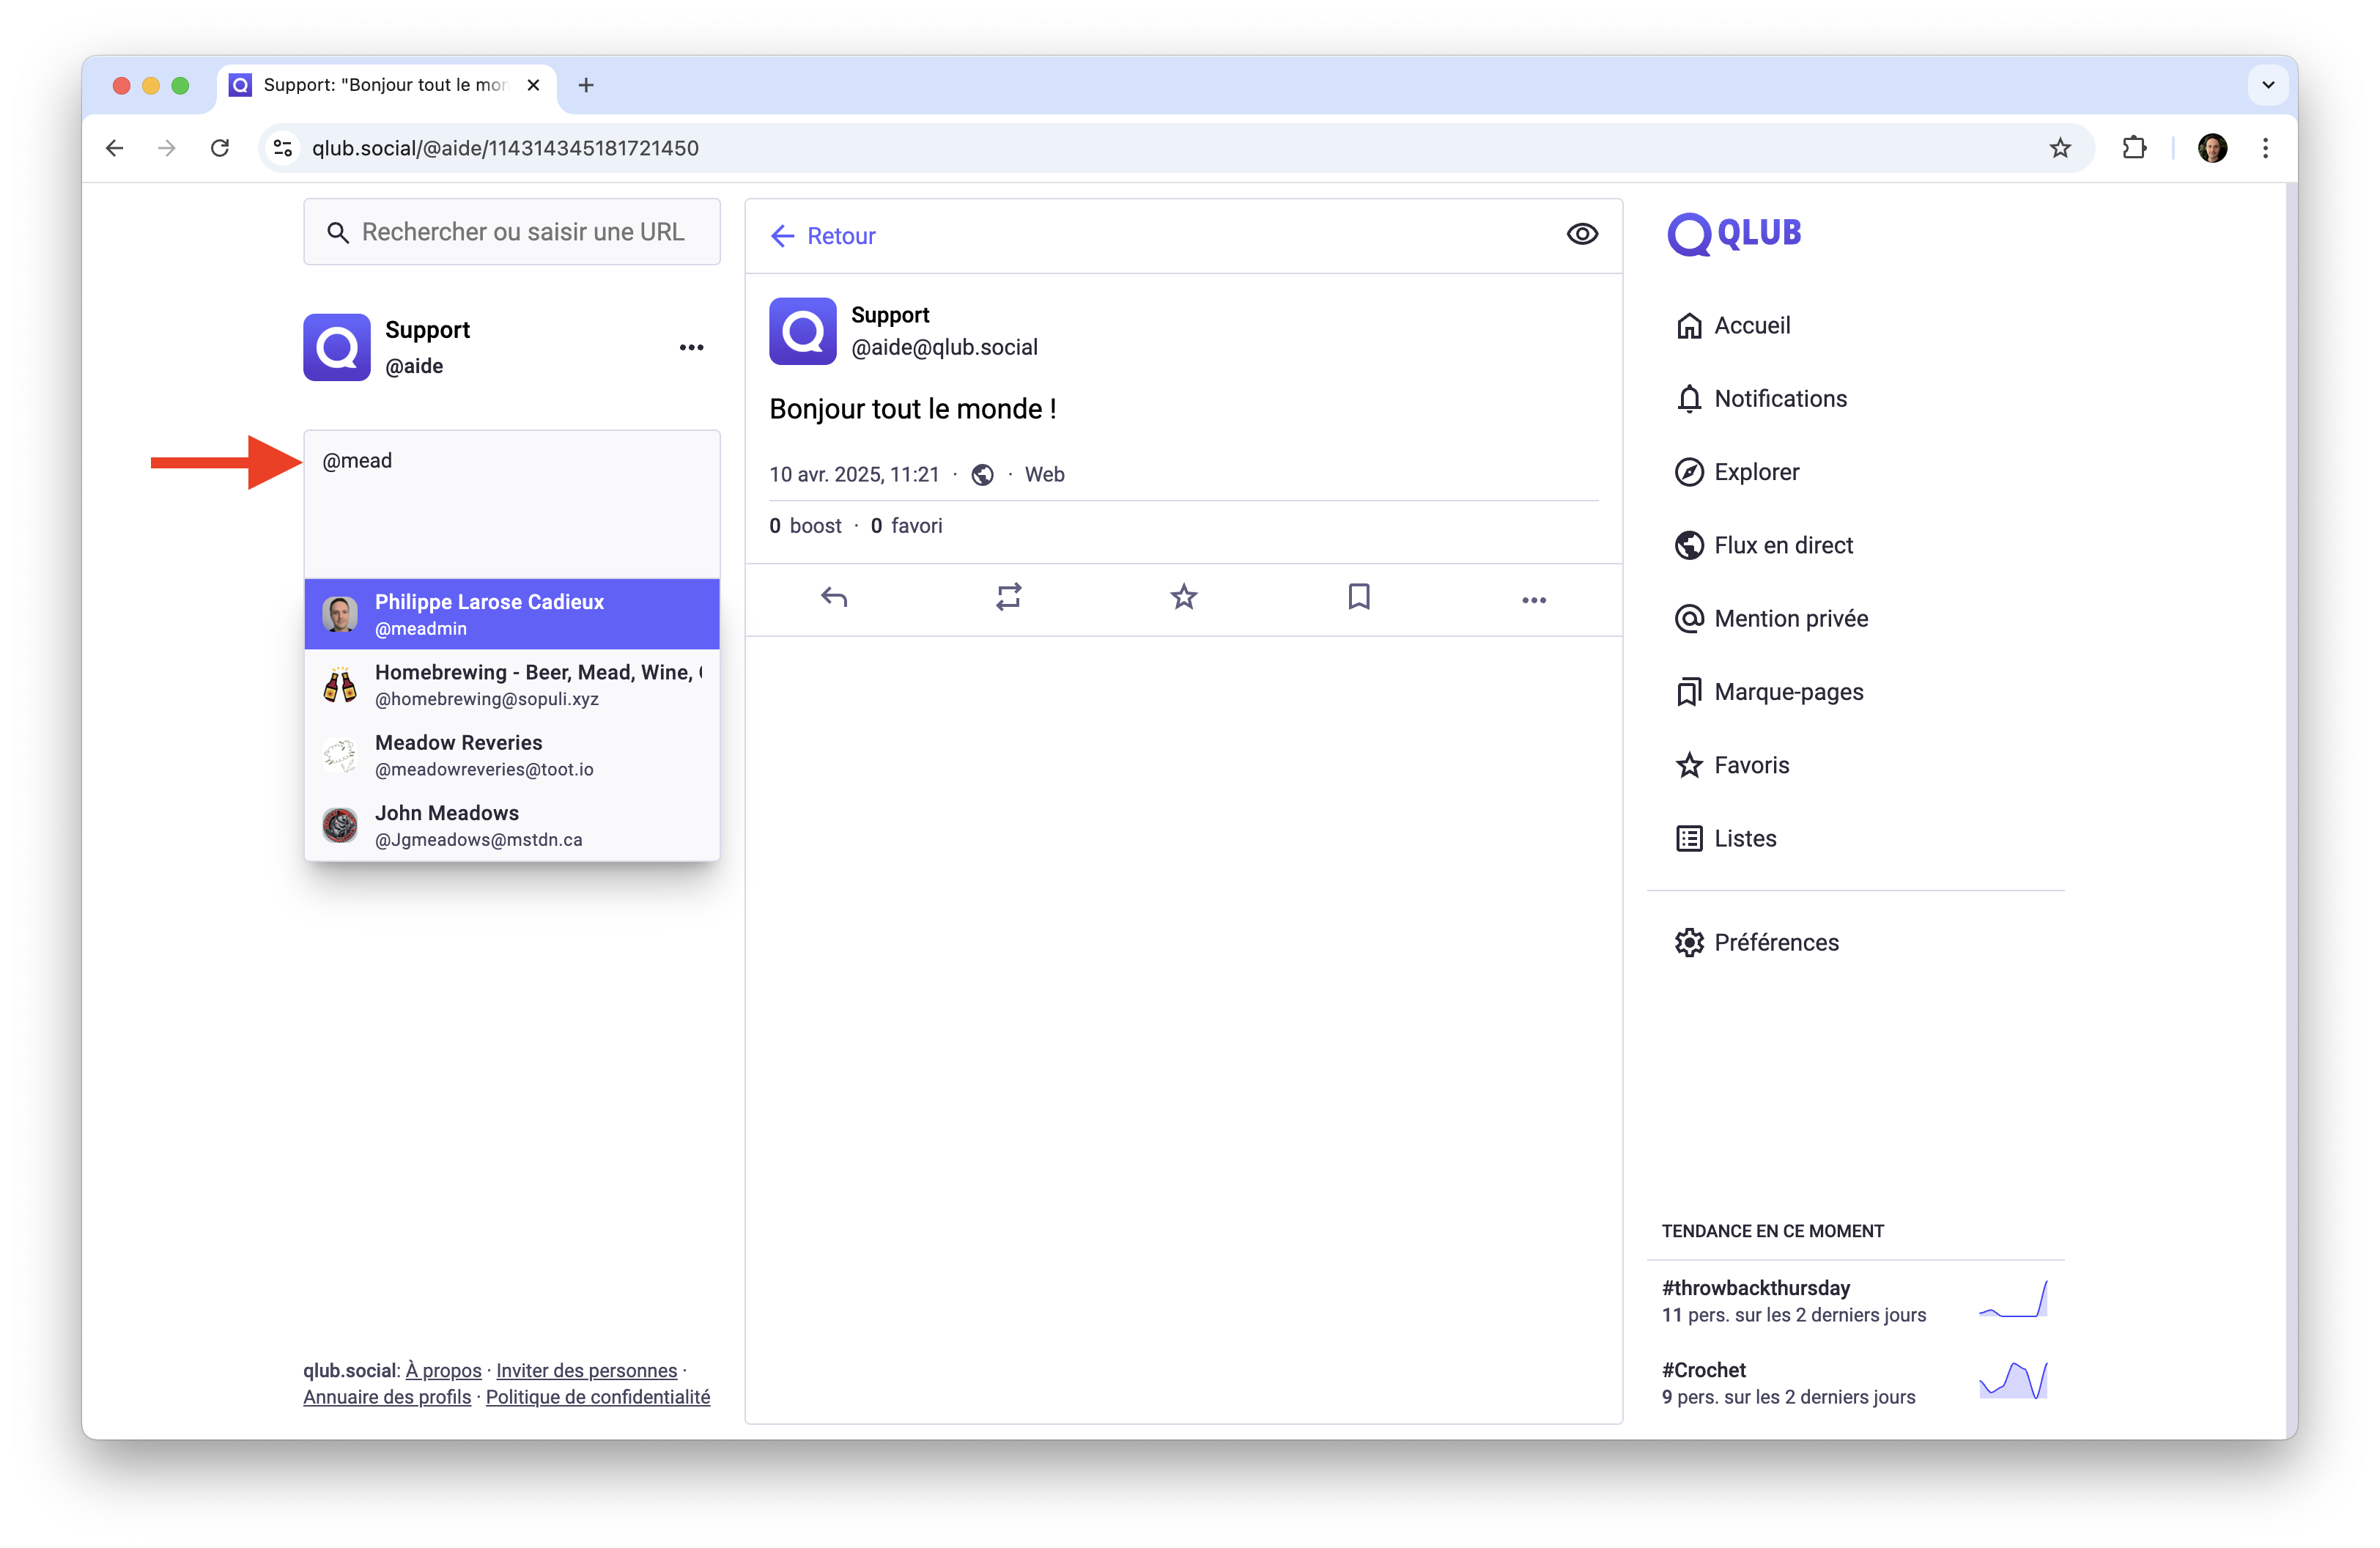Focus the Rechercher ou saisir une URL field

(x=512, y=232)
